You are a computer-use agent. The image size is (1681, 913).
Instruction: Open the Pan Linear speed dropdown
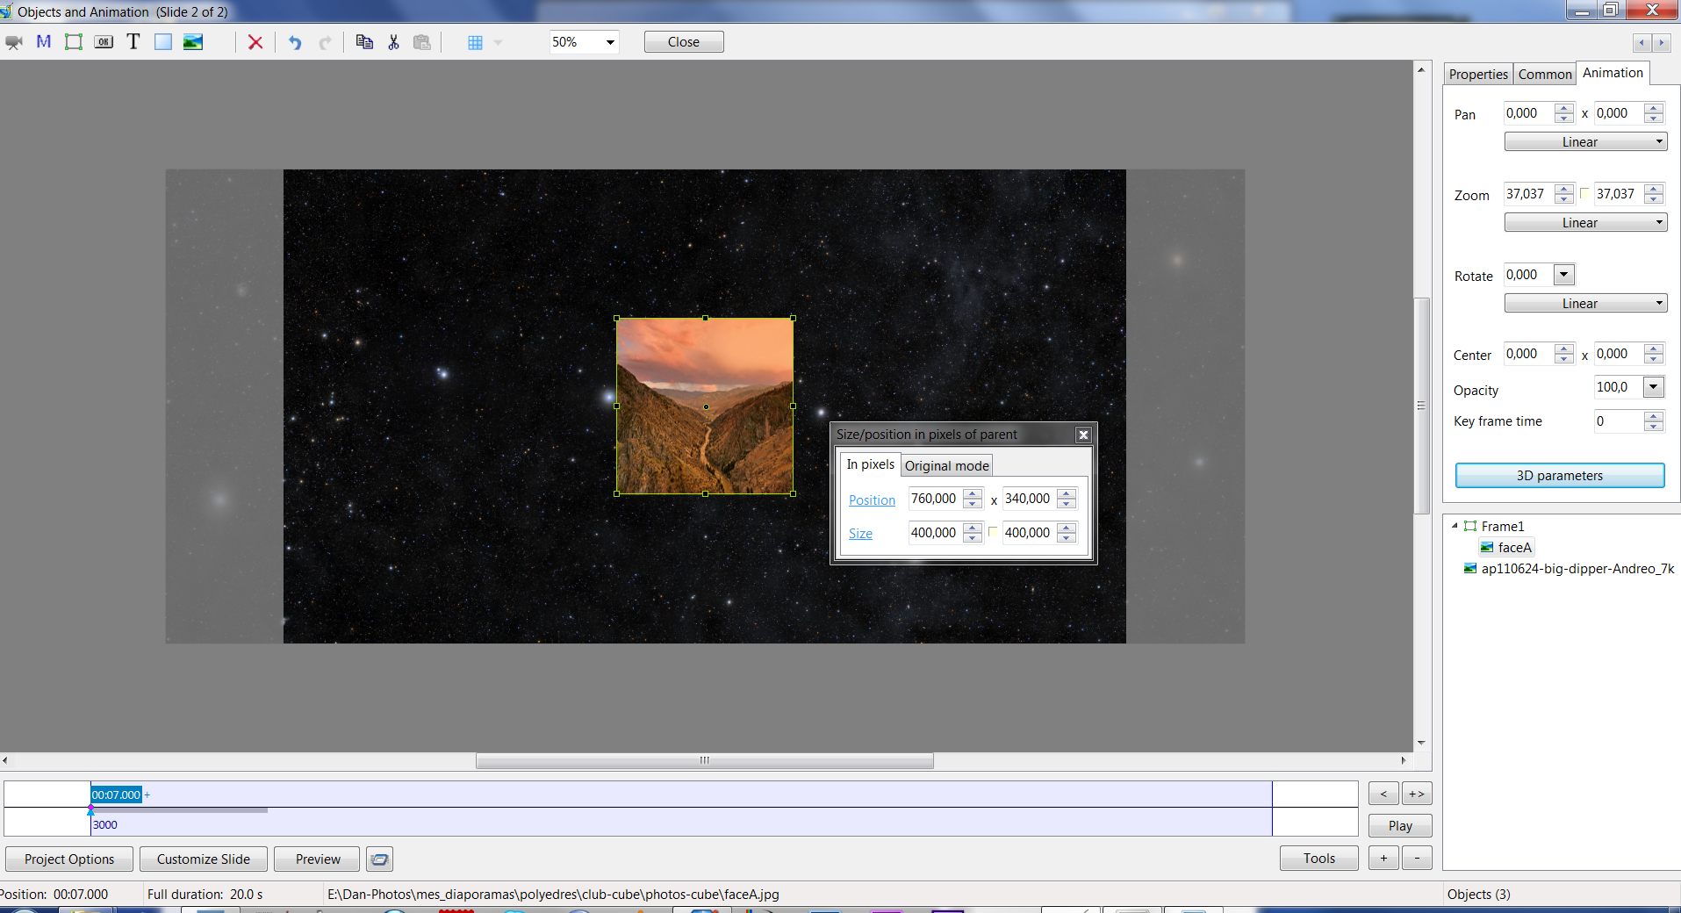click(1584, 142)
